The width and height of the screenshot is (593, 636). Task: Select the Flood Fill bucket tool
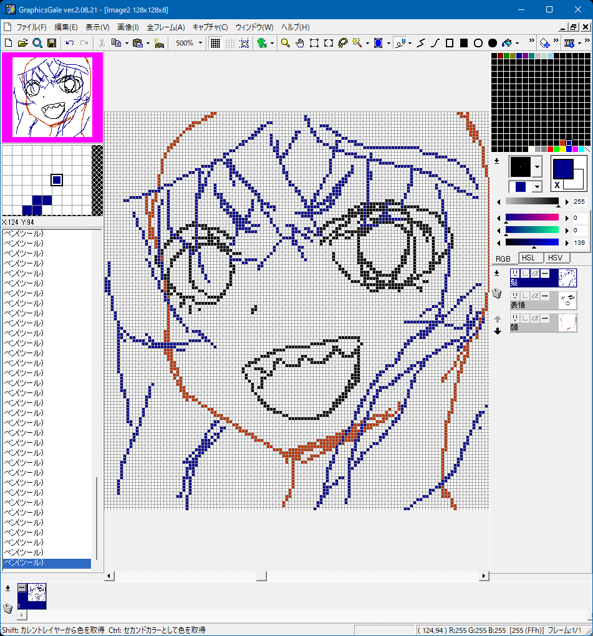(x=507, y=43)
